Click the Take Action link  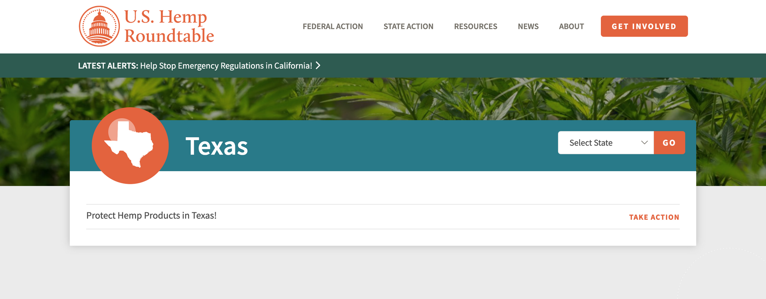pyautogui.click(x=654, y=217)
